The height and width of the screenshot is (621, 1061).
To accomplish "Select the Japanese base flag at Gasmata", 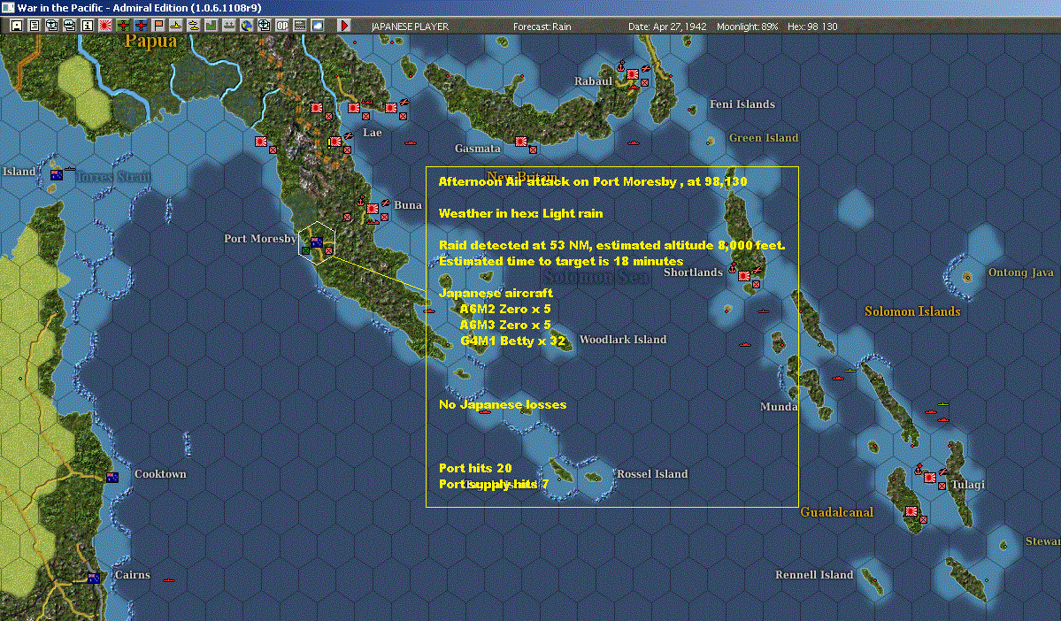I will pos(521,142).
